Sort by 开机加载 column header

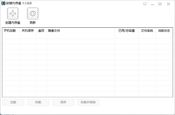(11, 31)
